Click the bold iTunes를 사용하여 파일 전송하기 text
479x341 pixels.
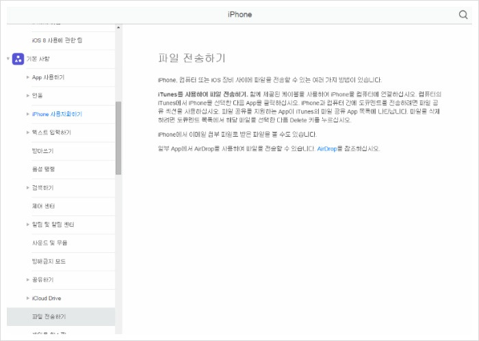(x=203, y=94)
